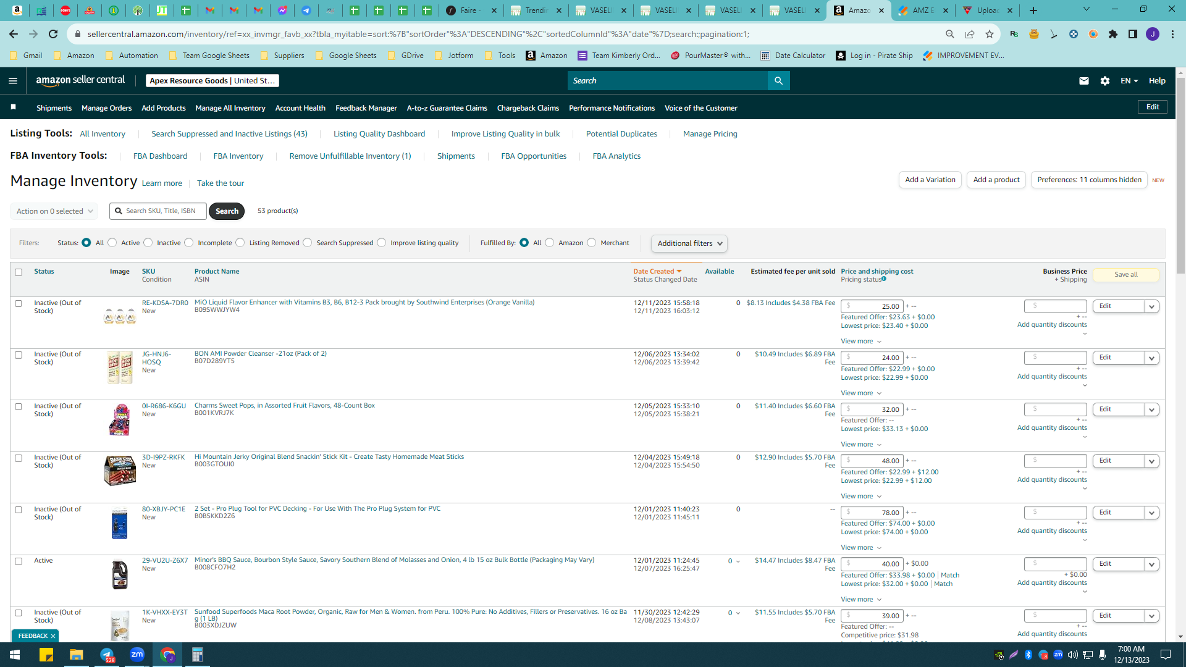Image resolution: width=1186 pixels, height=667 pixels.
Task: Select the Inactive status radio filter
Action: tap(148, 243)
